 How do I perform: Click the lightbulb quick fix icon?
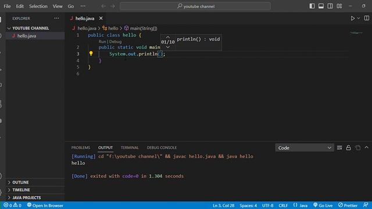pyautogui.click(x=91, y=53)
